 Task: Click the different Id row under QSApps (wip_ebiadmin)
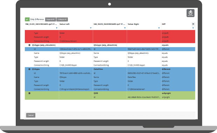point(110,49)
